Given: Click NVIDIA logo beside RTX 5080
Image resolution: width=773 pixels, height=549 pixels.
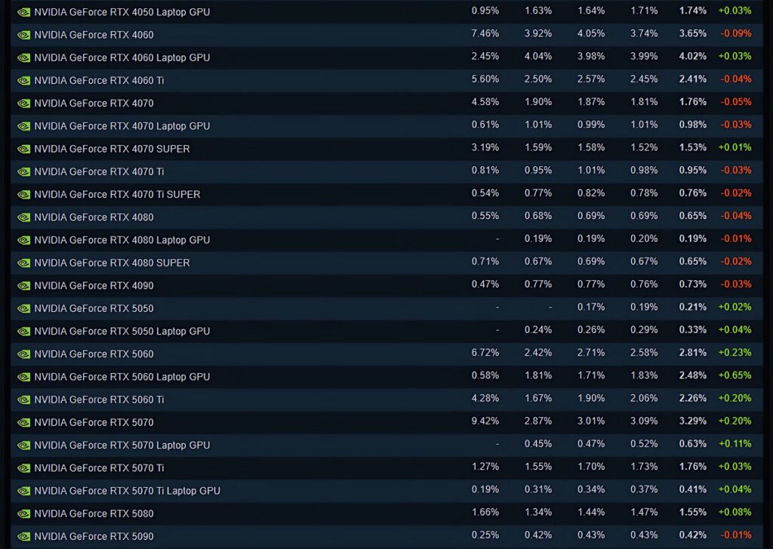Looking at the screenshot, I should (x=23, y=514).
